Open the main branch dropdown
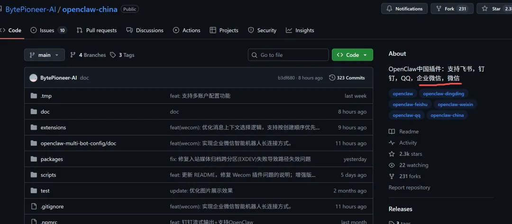This screenshot has width=512, height=224. pyautogui.click(x=45, y=55)
